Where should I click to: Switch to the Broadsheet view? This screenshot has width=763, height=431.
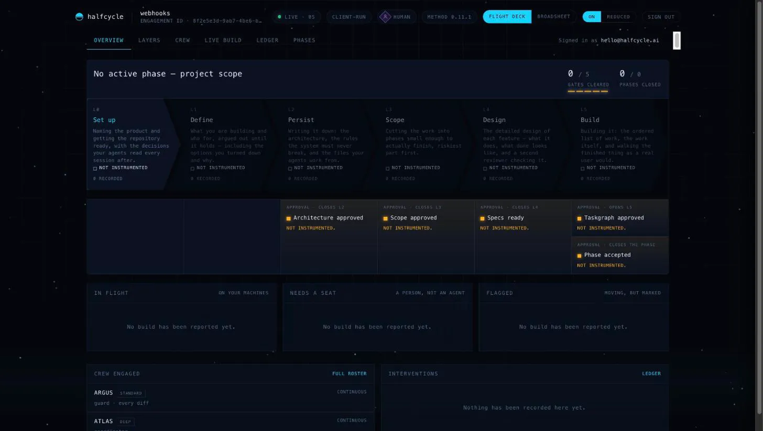pos(553,17)
